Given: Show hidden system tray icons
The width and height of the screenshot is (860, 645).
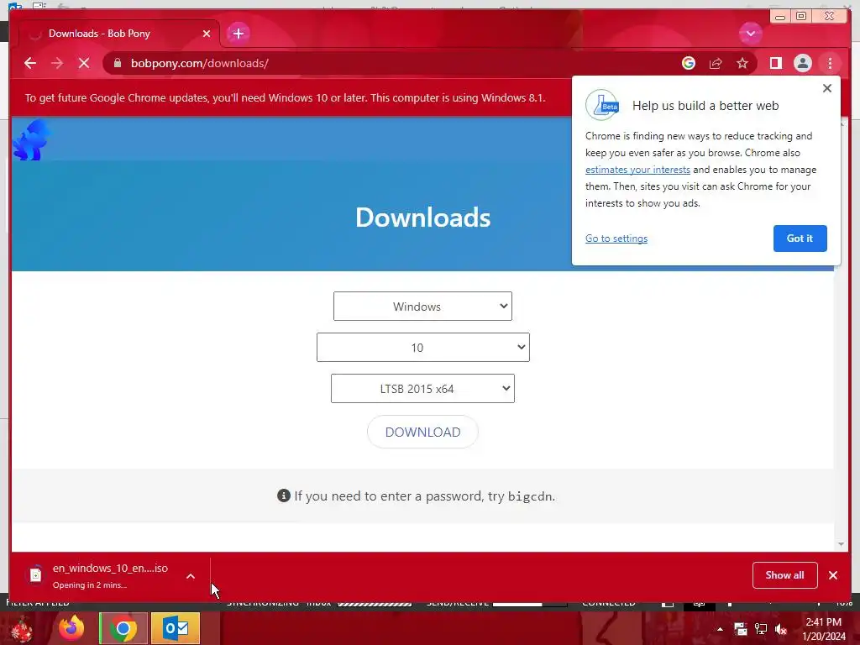Looking at the screenshot, I should (x=720, y=629).
